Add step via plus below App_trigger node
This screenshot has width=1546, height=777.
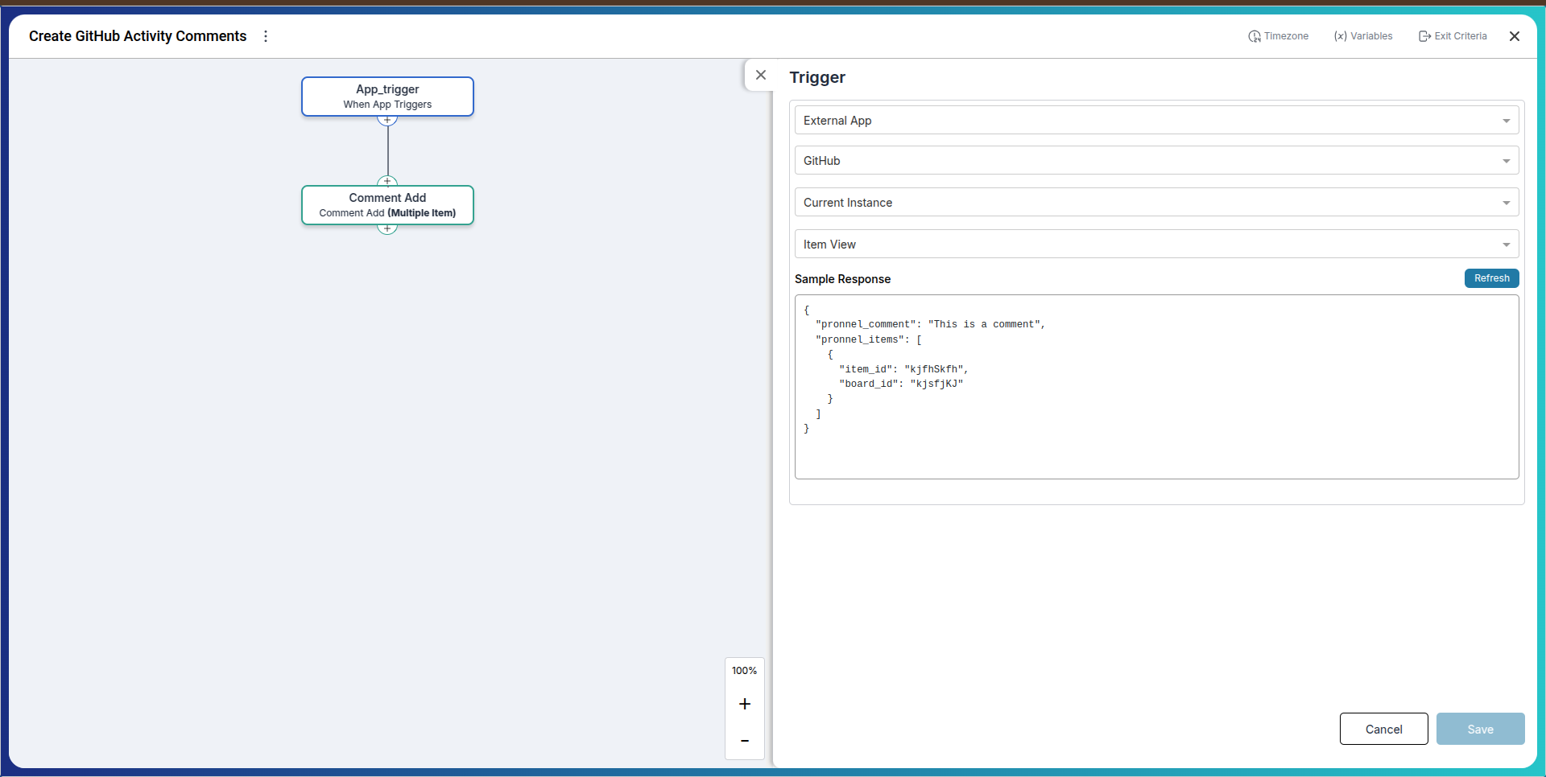click(x=387, y=121)
